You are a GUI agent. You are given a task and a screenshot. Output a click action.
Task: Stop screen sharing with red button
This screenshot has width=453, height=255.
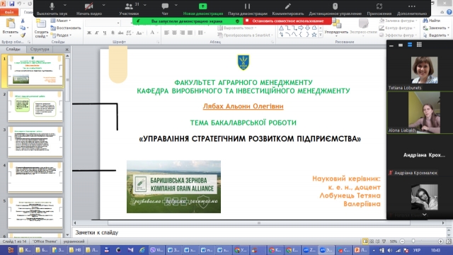point(287,21)
